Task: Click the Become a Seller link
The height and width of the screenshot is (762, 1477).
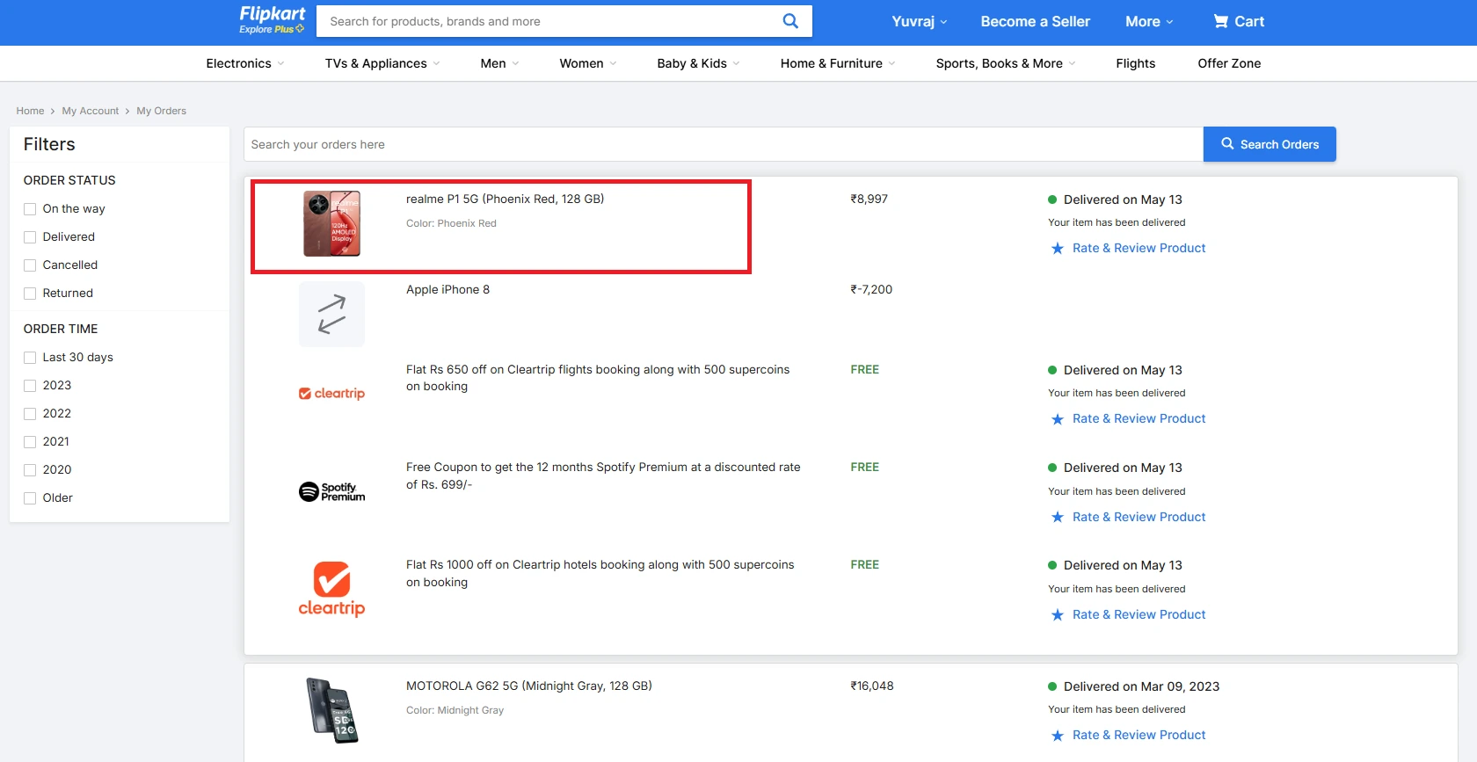Action: [x=1035, y=21]
